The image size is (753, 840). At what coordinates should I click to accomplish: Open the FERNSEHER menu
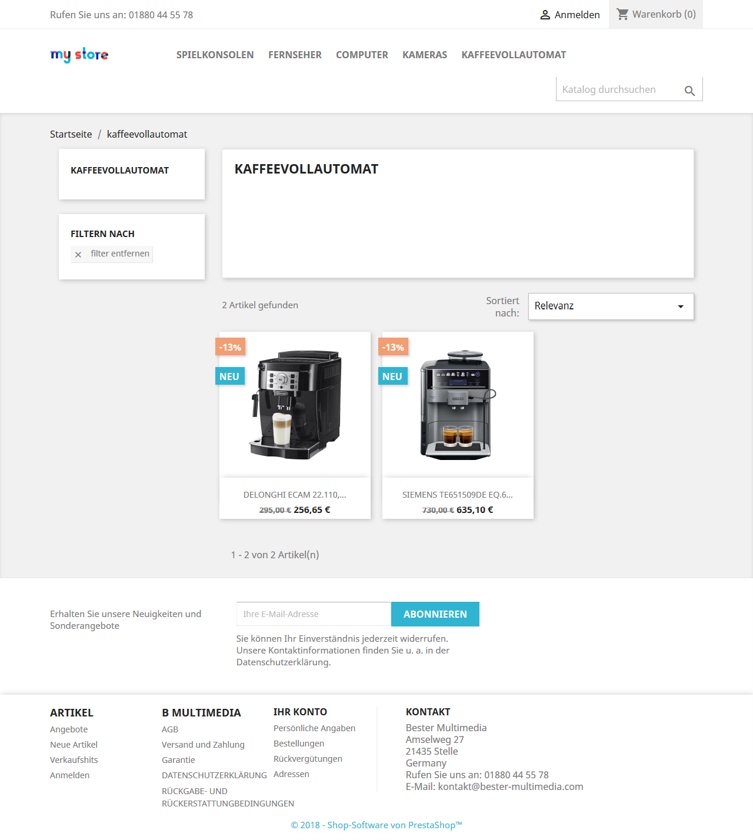tap(295, 55)
